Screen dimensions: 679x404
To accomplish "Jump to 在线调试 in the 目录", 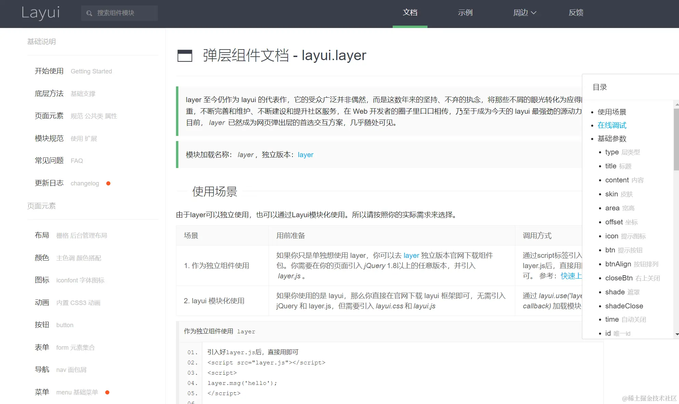I will [x=612, y=125].
